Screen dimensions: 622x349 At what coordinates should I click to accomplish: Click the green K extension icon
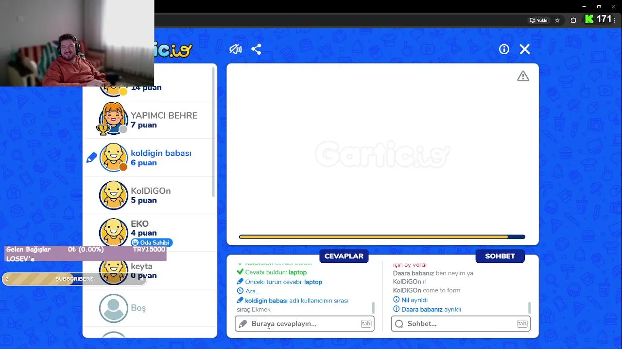click(589, 19)
